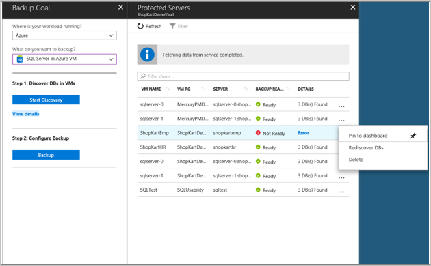This screenshot has height=266, width=431.
Task: Select the SQLTest VM name cell
Action: tap(148, 190)
